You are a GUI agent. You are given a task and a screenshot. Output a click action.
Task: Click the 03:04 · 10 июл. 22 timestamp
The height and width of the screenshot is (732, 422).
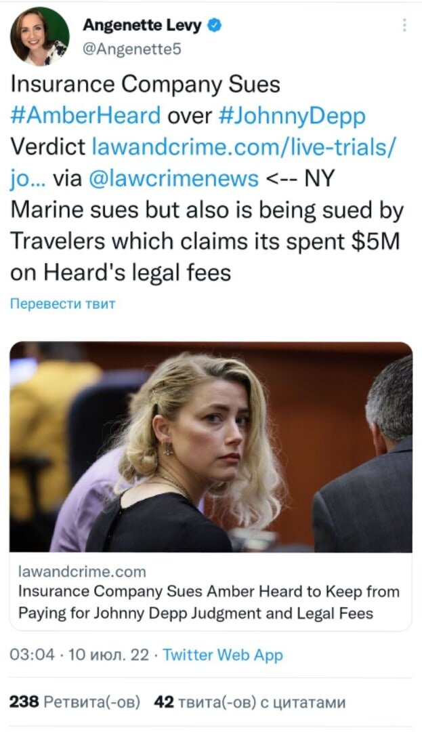click(x=79, y=655)
